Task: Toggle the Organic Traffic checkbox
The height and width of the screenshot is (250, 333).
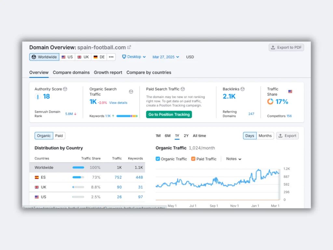Action: (x=158, y=159)
